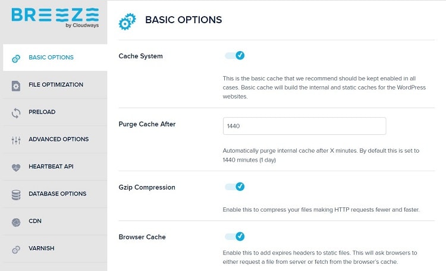Click the File Optimization document icon

pyautogui.click(x=16, y=86)
